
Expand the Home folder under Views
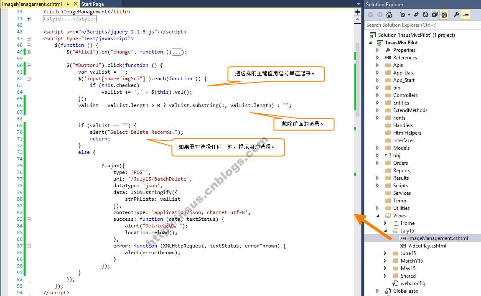click(385, 223)
